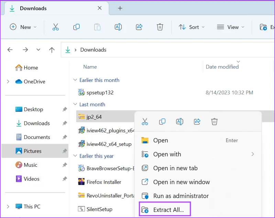Click the Copy icon in the toolbar

pyautogui.click(x=76, y=27)
